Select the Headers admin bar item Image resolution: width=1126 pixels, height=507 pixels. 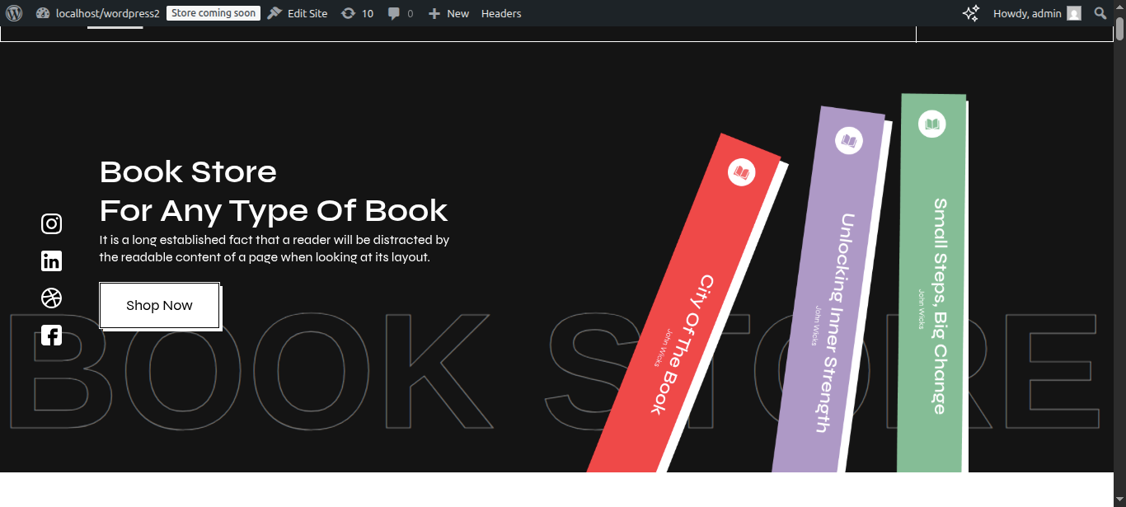pyautogui.click(x=501, y=13)
